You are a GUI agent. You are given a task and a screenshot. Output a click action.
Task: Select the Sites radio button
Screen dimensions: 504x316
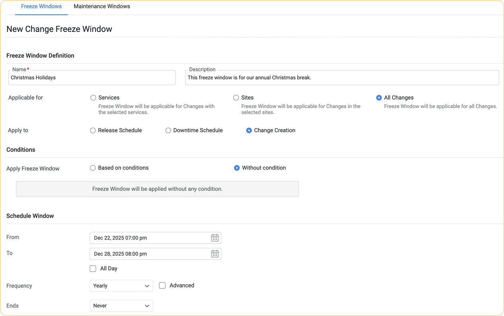point(236,98)
